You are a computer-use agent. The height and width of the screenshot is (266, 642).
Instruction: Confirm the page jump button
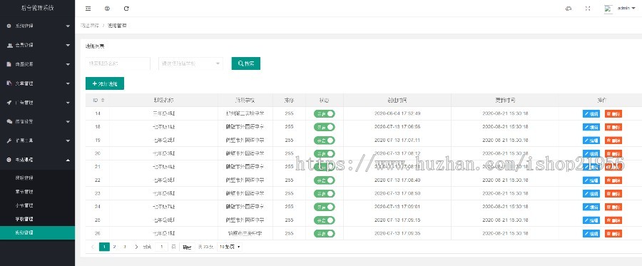187,247
